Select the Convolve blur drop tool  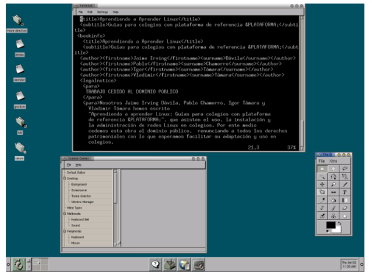[x=345, y=216]
